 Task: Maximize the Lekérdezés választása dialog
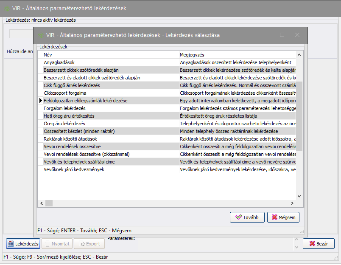(282, 35)
